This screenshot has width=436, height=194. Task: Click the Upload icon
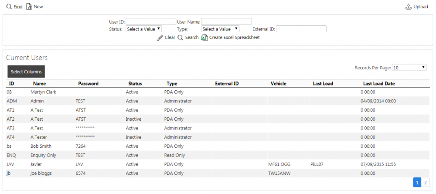[x=409, y=7]
